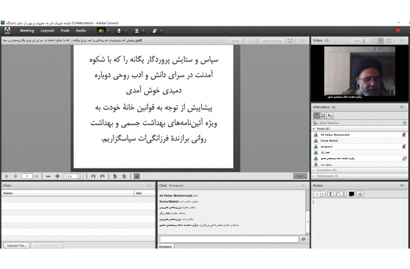Click the Stop Sharing button
Screen dimensions: 410x269
click(272, 41)
